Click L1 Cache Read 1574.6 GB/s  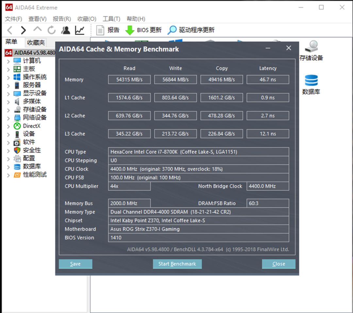[129, 98]
